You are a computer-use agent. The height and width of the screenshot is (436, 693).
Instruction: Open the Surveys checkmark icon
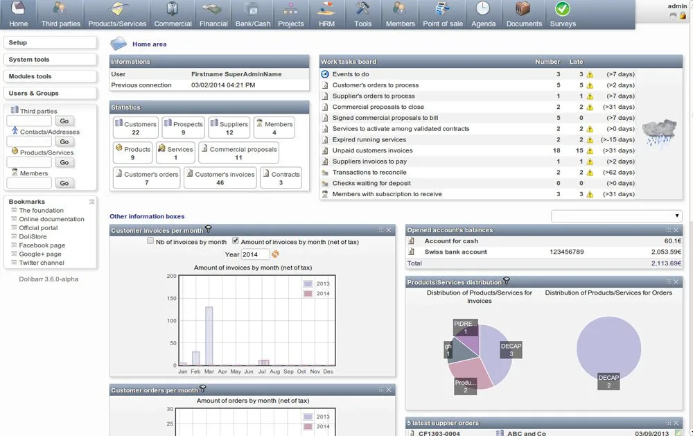563,8
